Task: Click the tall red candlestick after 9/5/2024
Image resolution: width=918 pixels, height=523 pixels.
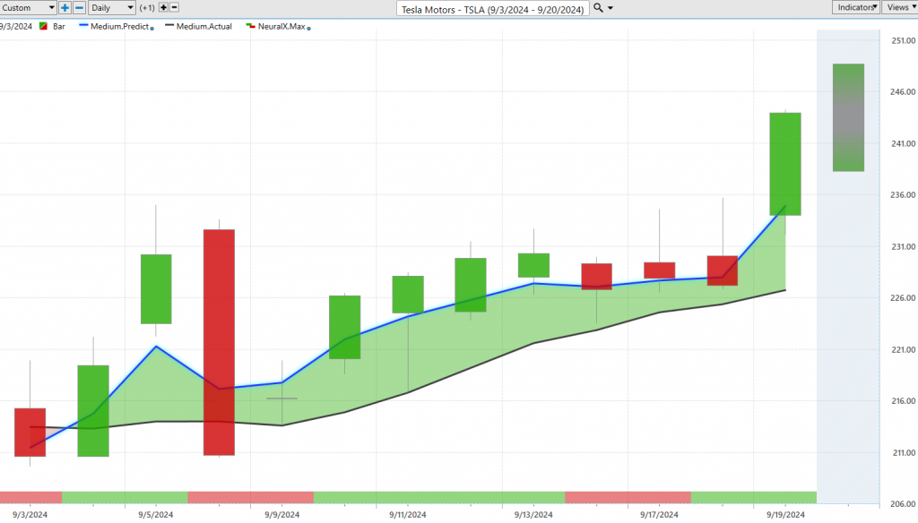Action: [x=219, y=342]
